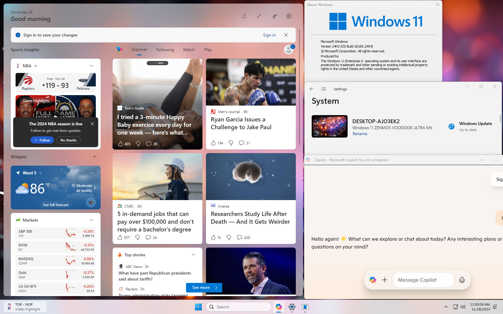Open NBA widget more options menu
This screenshot has height=314, width=503.
point(92,66)
